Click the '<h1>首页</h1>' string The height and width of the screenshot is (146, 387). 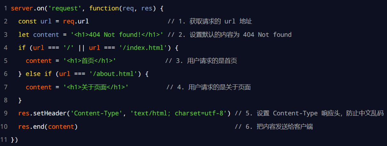coord(90,61)
